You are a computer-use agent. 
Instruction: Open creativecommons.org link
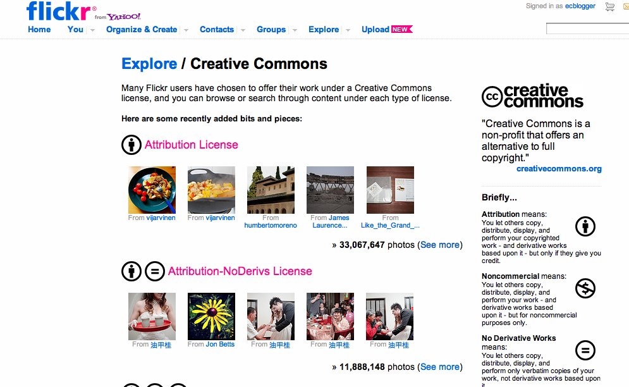tap(559, 169)
